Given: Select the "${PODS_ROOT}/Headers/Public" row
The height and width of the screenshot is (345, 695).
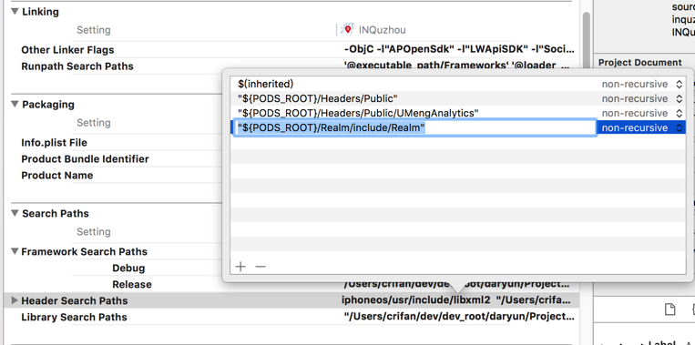Looking at the screenshot, I should click(x=457, y=98).
